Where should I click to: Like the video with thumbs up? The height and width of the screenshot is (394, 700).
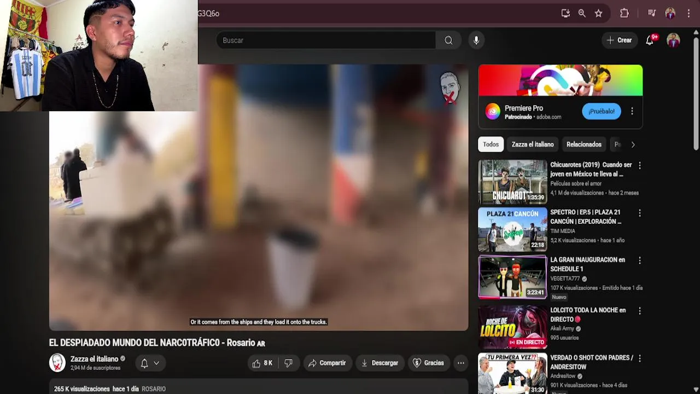262,363
